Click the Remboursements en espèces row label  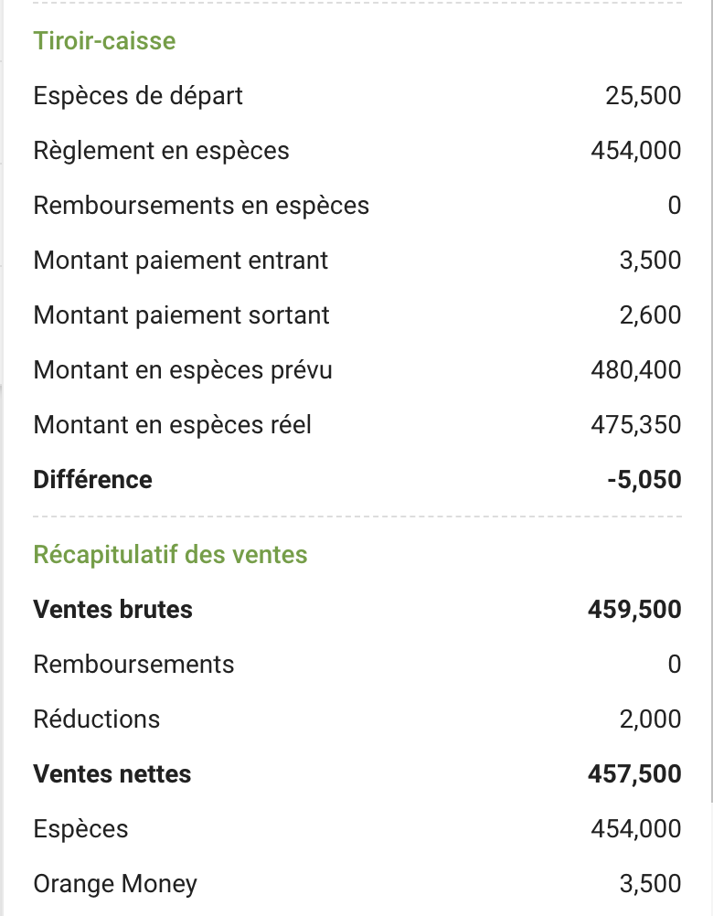(201, 206)
